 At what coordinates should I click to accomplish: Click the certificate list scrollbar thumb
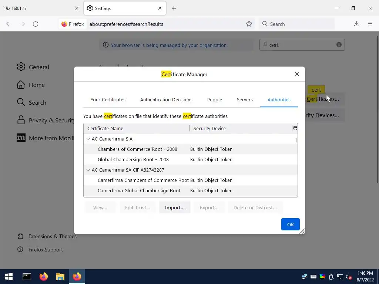pos(296,140)
